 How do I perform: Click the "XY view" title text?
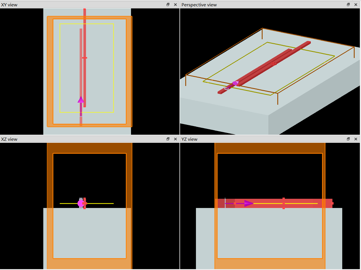[x=9, y=5]
